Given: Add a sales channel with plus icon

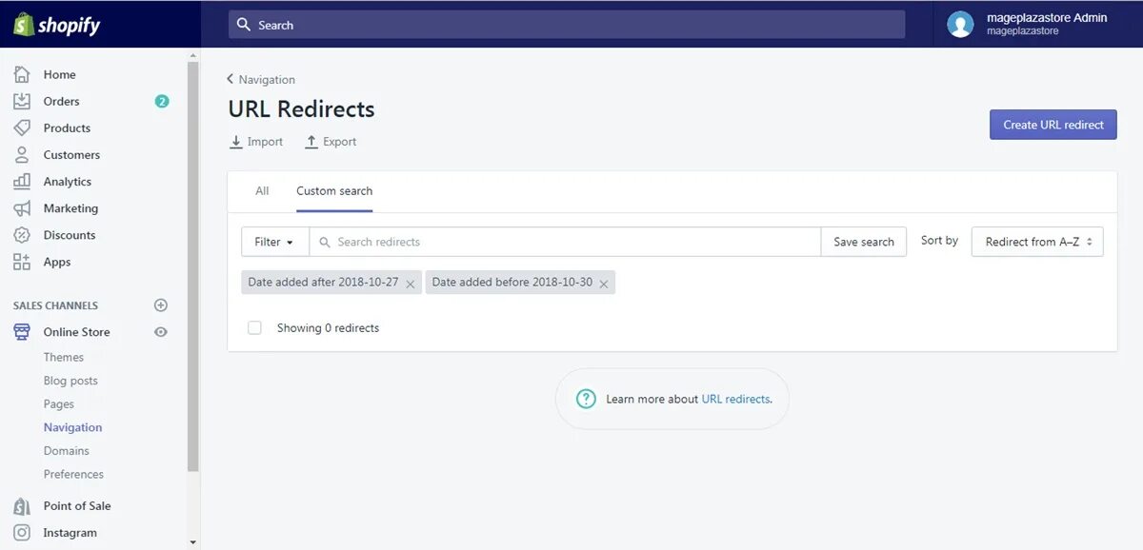Looking at the screenshot, I should (161, 305).
